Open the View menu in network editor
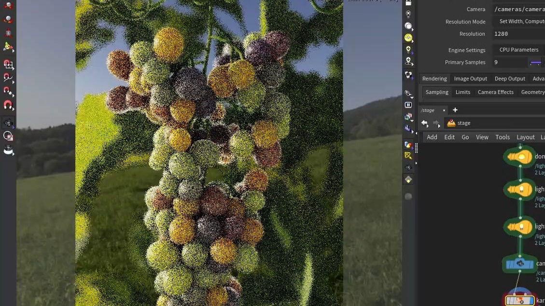Image resolution: width=545 pixels, height=306 pixels. [x=482, y=137]
